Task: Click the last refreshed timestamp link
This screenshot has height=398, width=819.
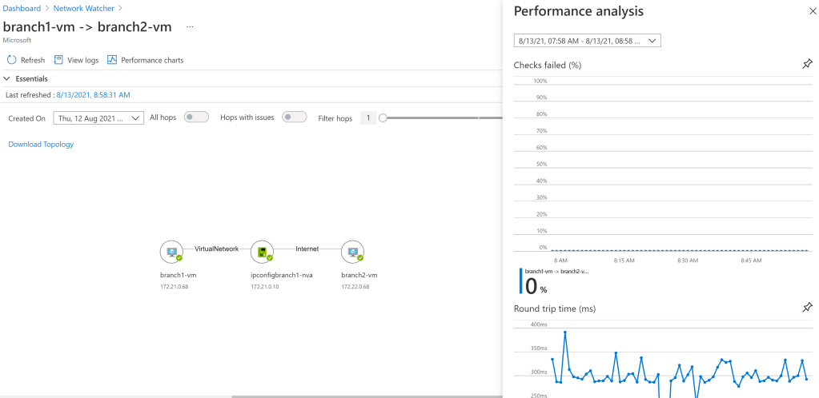Action: coord(93,95)
